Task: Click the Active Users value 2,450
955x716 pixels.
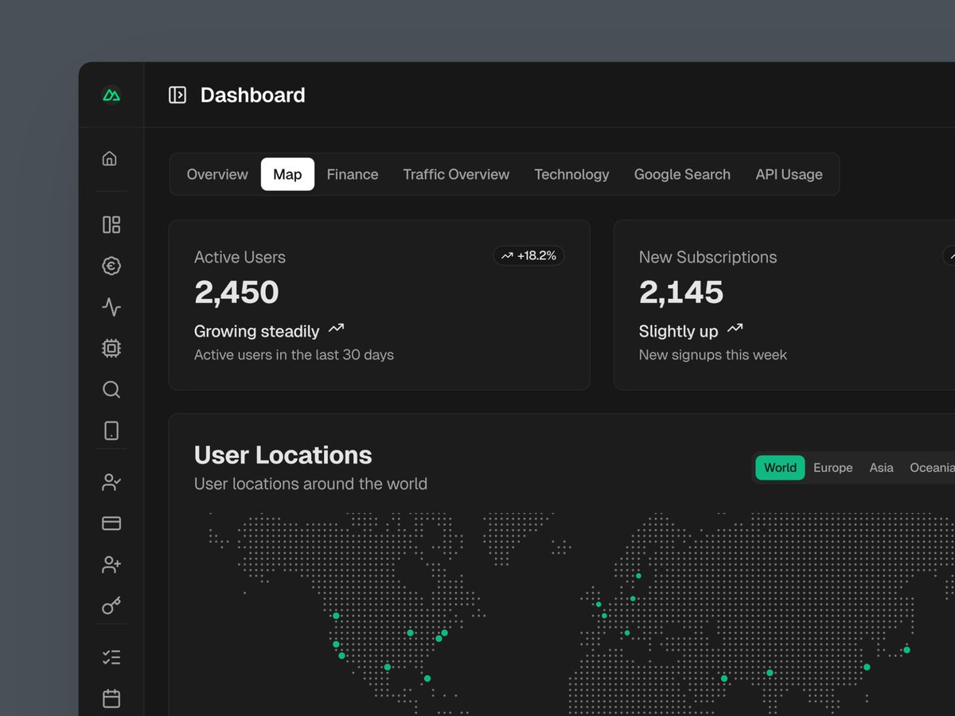Action: (x=236, y=293)
